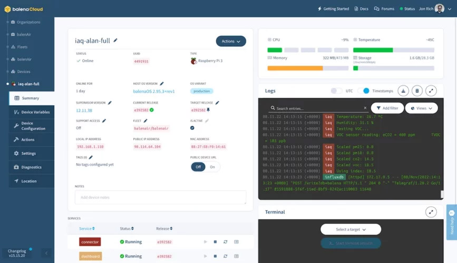Screen dimensions: 457x263
Task: Open Device Variables tab
Action: click(x=32, y=112)
